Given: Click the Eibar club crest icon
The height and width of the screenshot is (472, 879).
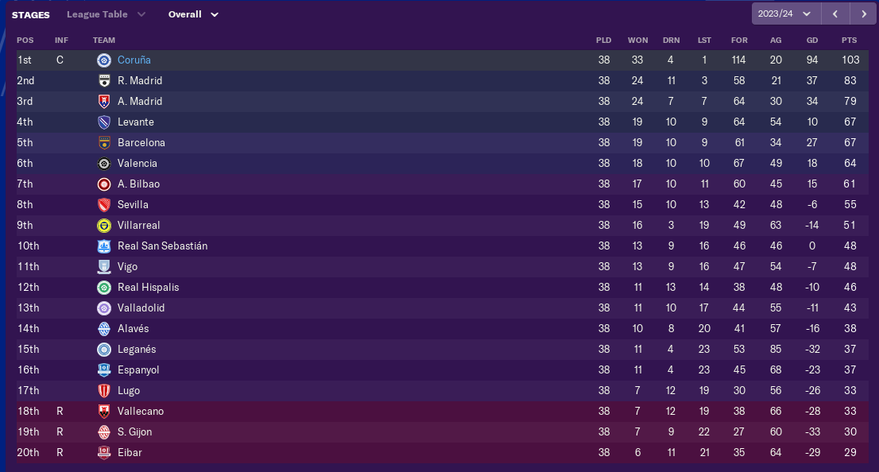Looking at the screenshot, I should pyautogui.click(x=103, y=453).
